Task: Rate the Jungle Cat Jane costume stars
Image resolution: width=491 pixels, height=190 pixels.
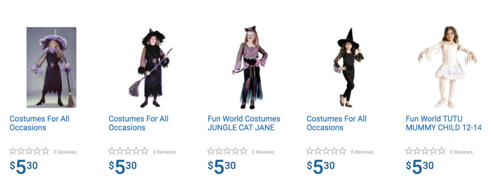Action: pyautogui.click(x=227, y=151)
